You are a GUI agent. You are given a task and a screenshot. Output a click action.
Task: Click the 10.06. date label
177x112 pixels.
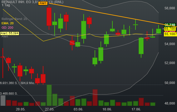point(107,109)
